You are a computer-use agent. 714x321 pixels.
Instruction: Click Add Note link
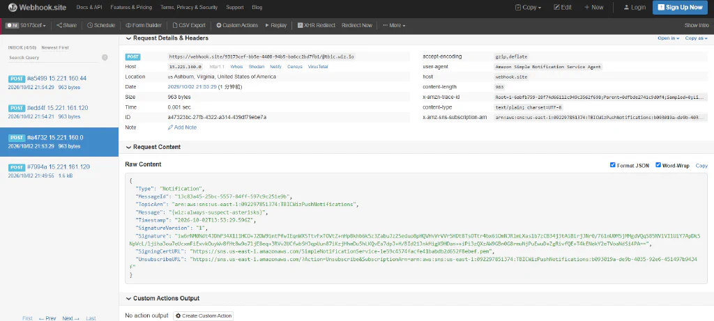pos(182,127)
